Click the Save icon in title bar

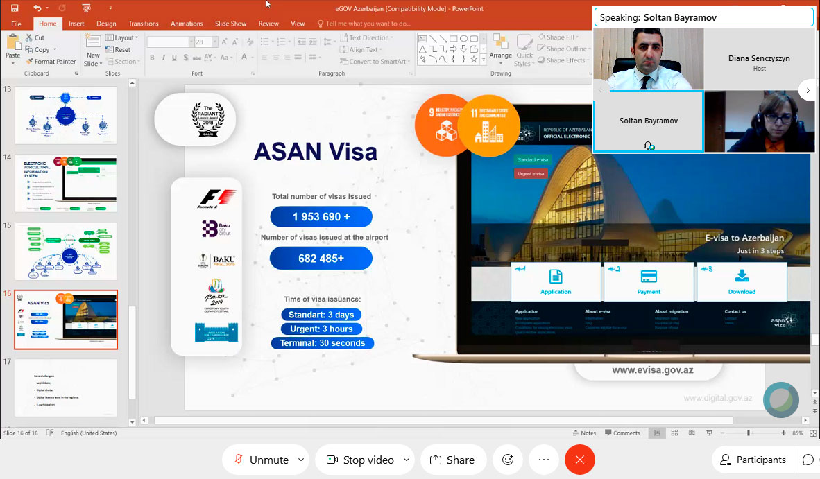pyautogui.click(x=15, y=8)
